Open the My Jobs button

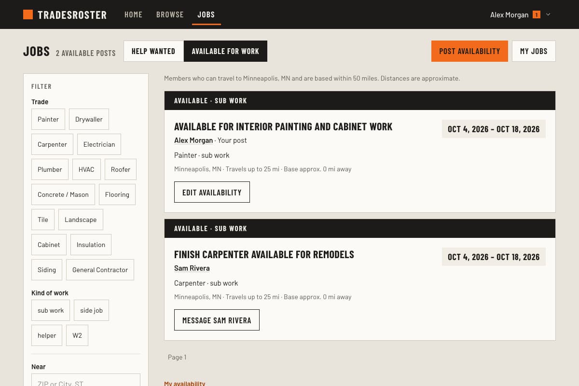[x=534, y=51]
